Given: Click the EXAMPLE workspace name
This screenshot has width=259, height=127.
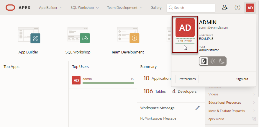Looking at the screenshot, I should point(206,39).
